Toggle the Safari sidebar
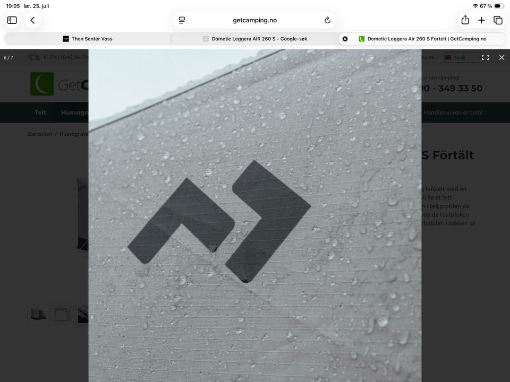This screenshot has width=510, height=382. pyautogui.click(x=12, y=20)
